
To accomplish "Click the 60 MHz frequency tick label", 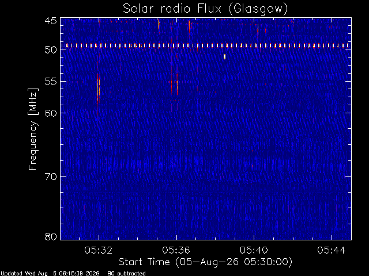I will click(x=51, y=113).
